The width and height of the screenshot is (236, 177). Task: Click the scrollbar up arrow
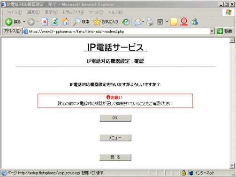[232, 40]
